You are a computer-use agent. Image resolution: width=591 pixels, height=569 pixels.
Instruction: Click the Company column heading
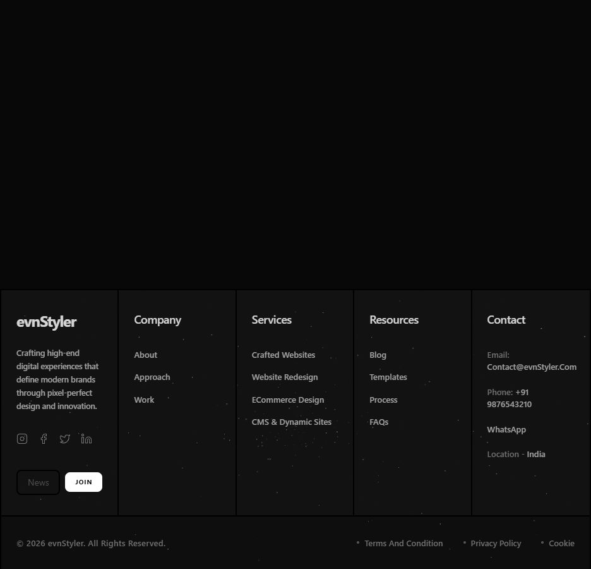point(158,320)
